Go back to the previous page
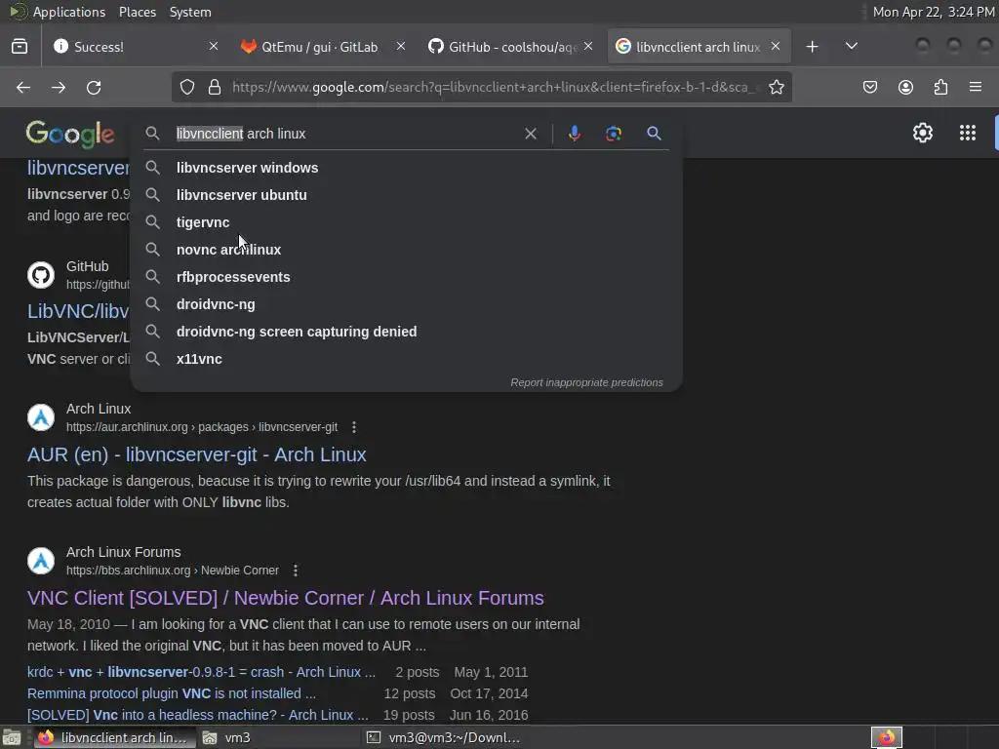This screenshot has height=749, width=999. click(x=23, y=87)
